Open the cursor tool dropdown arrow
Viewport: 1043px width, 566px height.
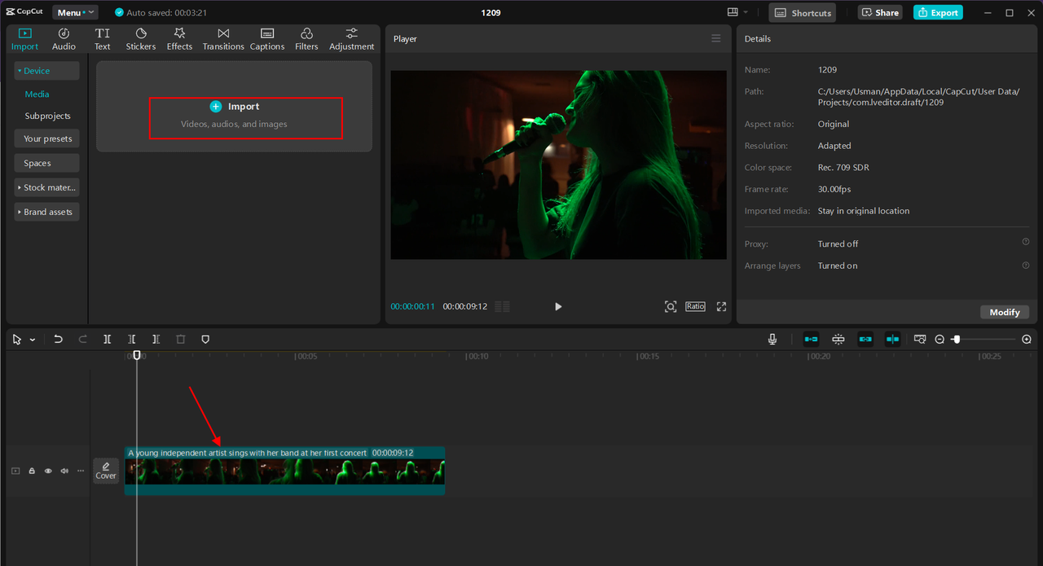[x=33, y=340]
